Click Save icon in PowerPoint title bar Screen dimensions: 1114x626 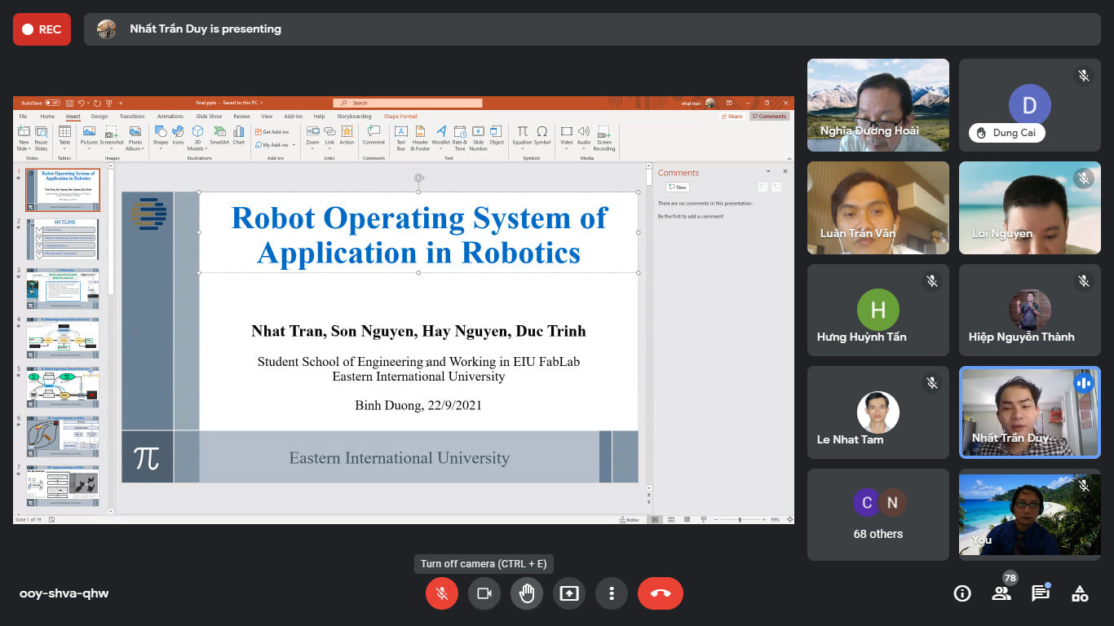[x=70, y=103]
